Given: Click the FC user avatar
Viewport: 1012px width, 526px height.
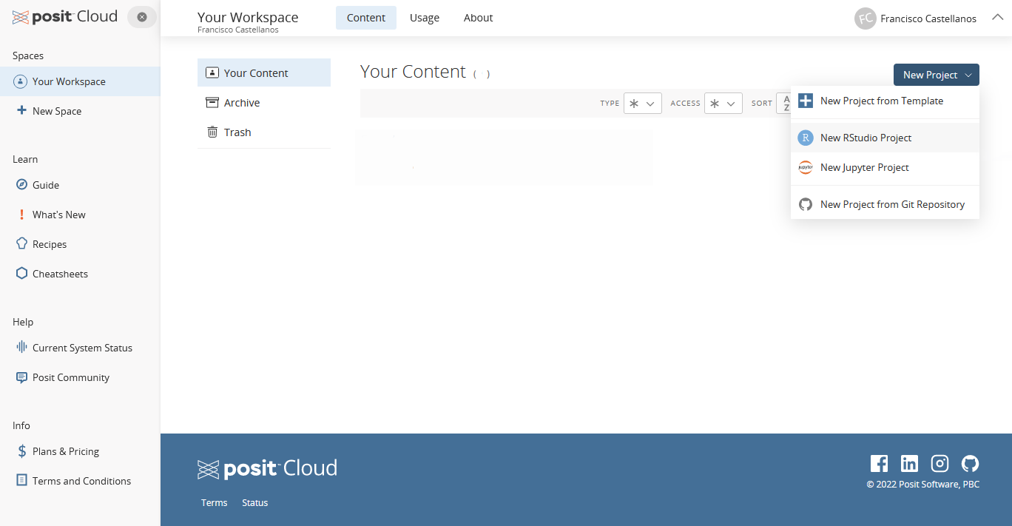Looking at the screenshot, I should point(866,18).
